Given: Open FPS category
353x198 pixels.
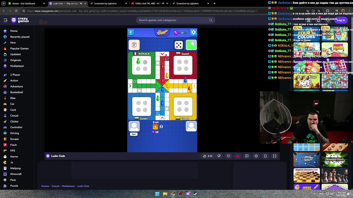Looking at the screenshot, I should coord(13,151).
